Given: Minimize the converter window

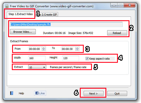Looking at the screenshot, I should point(114,5).
